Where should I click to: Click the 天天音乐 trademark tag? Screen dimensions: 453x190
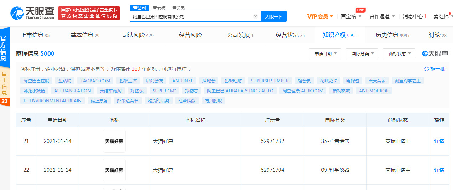click(x=377, y=81)
